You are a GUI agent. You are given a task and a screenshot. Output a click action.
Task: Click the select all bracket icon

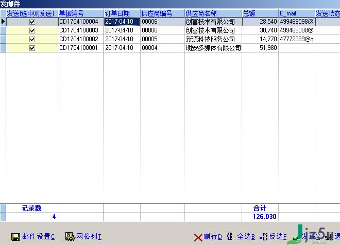pyautogui.click(x=230, y=236)
